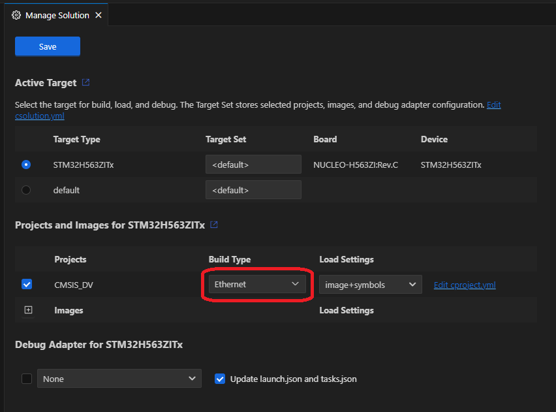Select the CMSIS_DV project name
556x412 pixels.
pyautogui.click(x=74, y=284)
